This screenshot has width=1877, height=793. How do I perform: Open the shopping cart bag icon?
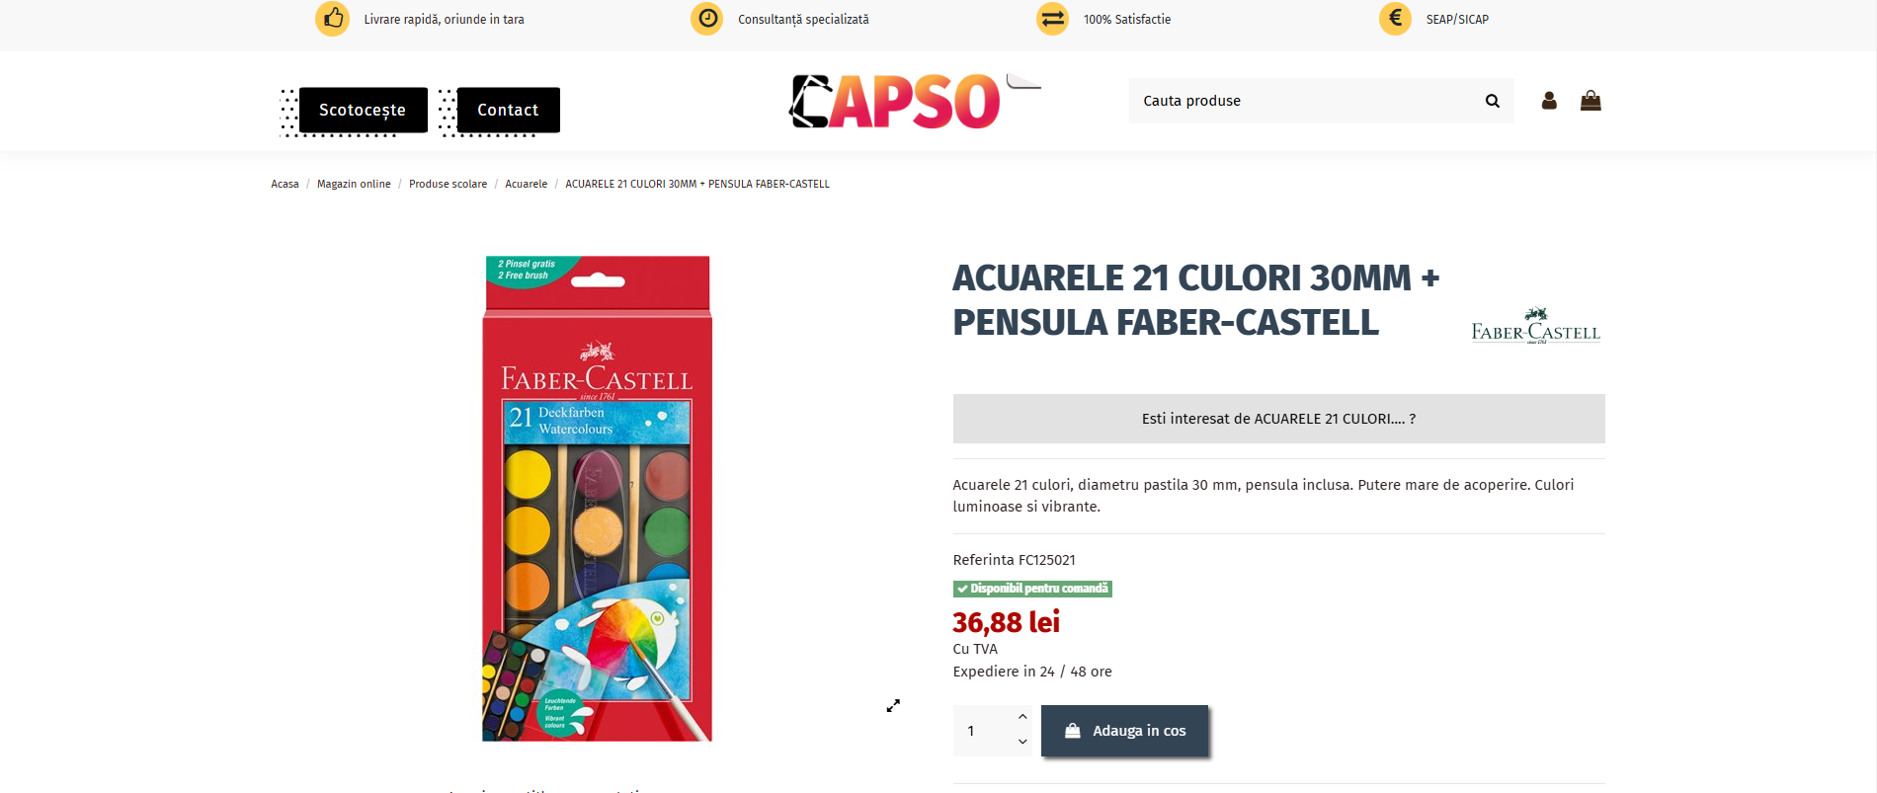pos(1591,101)
